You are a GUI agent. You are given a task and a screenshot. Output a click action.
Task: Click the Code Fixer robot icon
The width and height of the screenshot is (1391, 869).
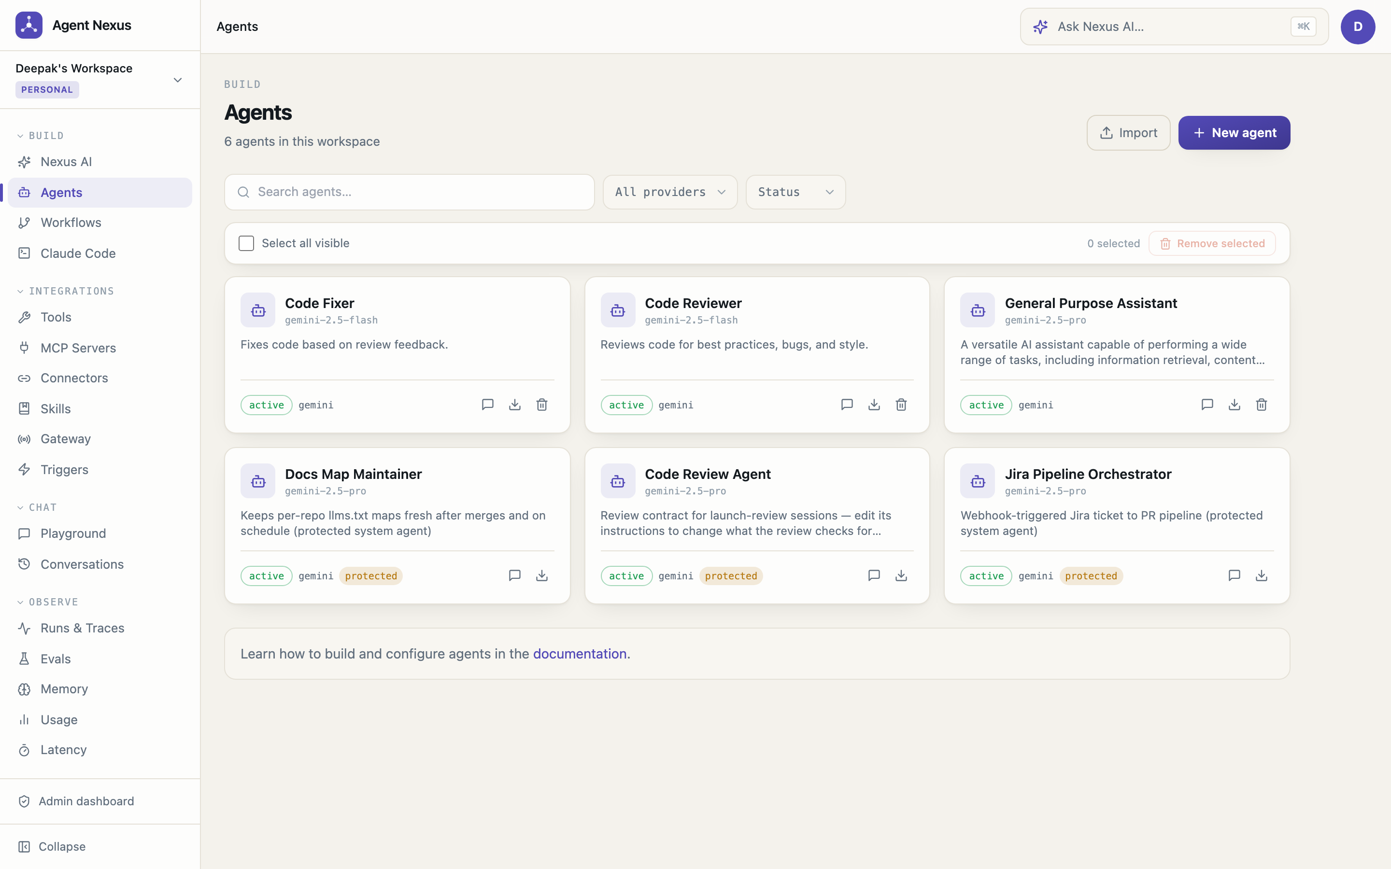point(257,310)
